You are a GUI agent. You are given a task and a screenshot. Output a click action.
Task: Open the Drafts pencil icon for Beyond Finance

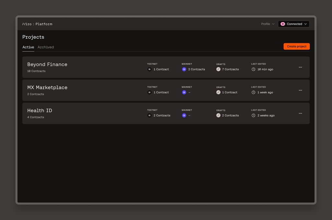pyautogui.click(x=218, y=69)
